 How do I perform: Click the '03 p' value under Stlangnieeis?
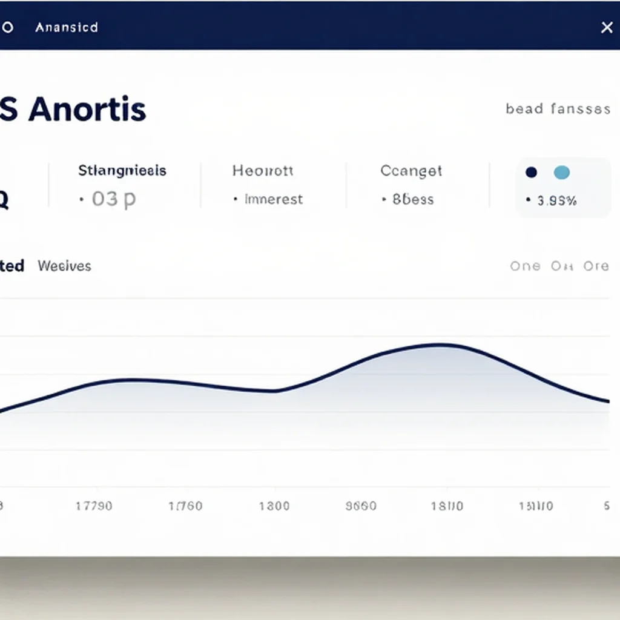tap(113, 199)
